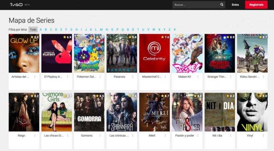Viewport: 274px width, 151px height.
Task: Open the Shannara Chronicles poster
Action: (x=122, y=112)
